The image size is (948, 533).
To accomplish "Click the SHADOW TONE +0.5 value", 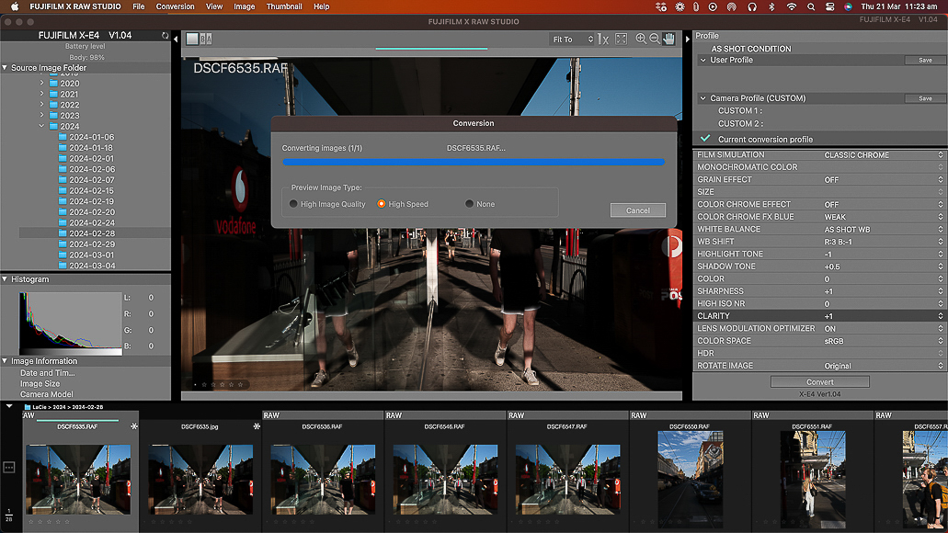I will 832,266.
